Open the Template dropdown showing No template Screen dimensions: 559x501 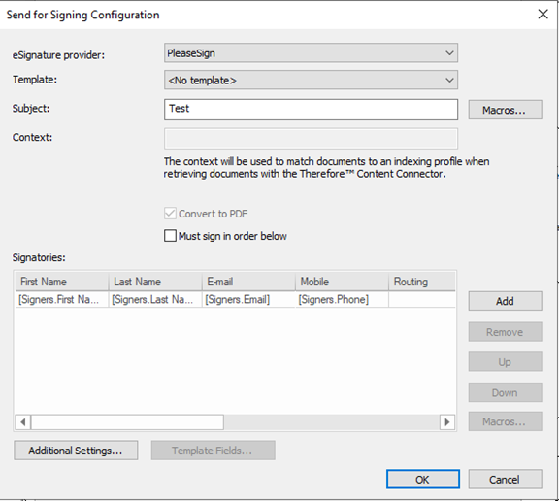click(311, 80)
